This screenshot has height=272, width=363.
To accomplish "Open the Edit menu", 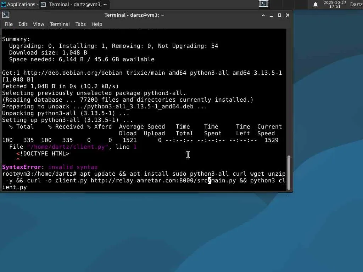I will point(23,24).
